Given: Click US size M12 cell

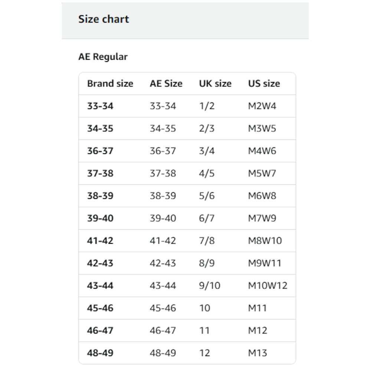Looking at the screenshot, I should 258,331.
